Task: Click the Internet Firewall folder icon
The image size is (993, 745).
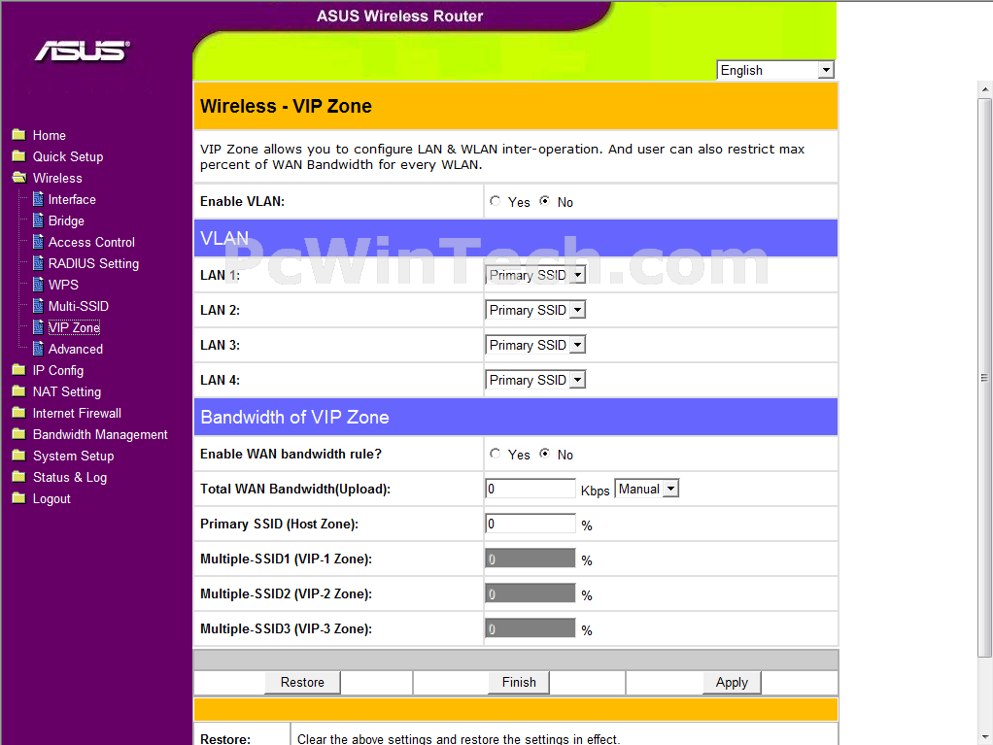Action: click(19, 413)
